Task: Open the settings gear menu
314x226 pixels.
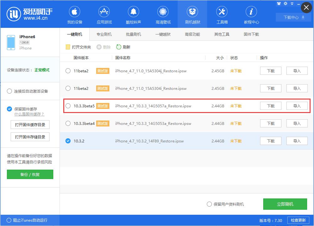Action: click(x=285, y=3)
